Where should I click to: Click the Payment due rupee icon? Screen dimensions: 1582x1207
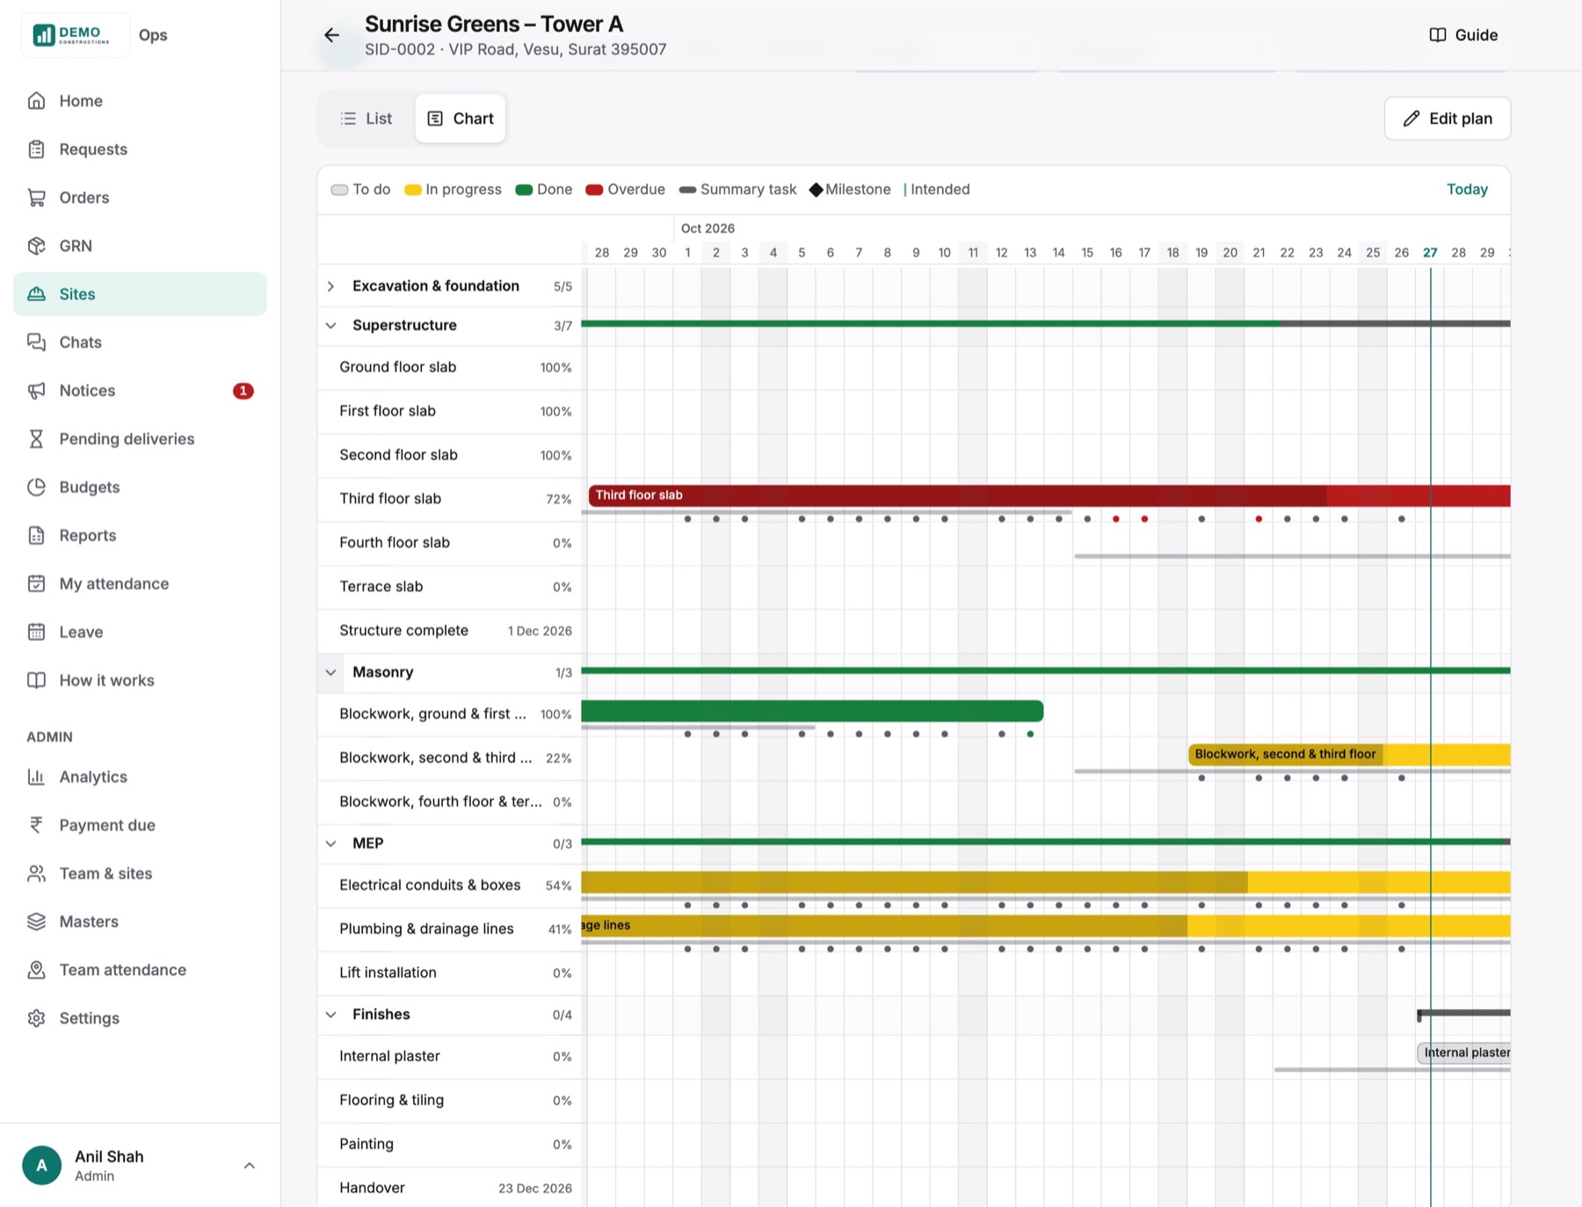click(36, 825)
